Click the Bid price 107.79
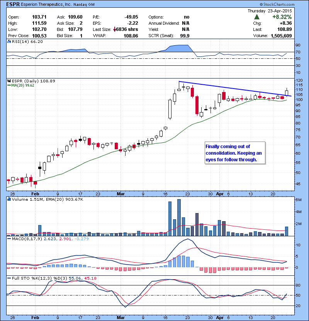 tap(75, 29)
